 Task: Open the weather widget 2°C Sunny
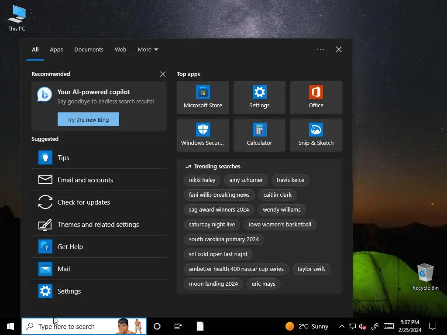306,326
